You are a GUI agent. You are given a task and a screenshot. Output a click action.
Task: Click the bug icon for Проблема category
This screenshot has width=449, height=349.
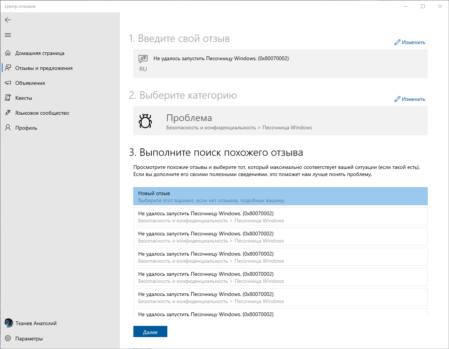pyautogui.click(x=145, y=121)
